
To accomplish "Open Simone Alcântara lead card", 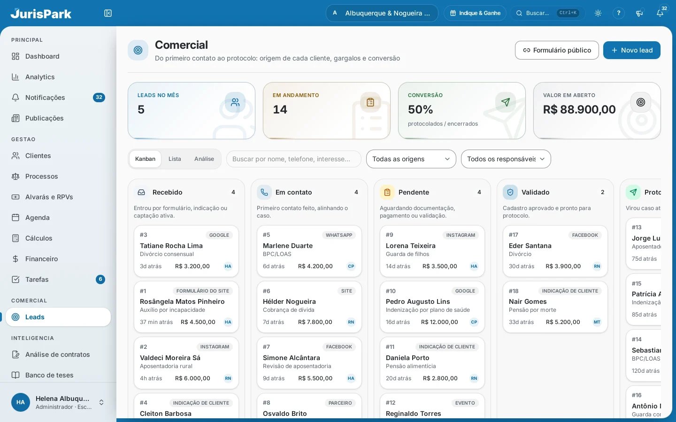I will click(x=309, y=363).
